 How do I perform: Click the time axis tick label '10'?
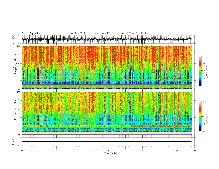pos(194,150)
